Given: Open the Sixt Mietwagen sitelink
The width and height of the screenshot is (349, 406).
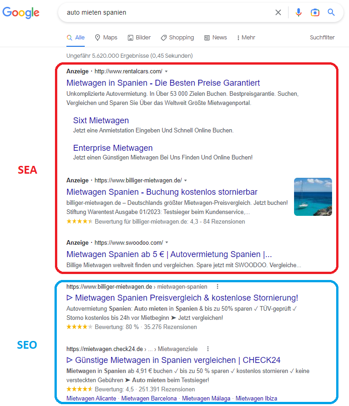Looking at the screenshot, I should (101, 121).
